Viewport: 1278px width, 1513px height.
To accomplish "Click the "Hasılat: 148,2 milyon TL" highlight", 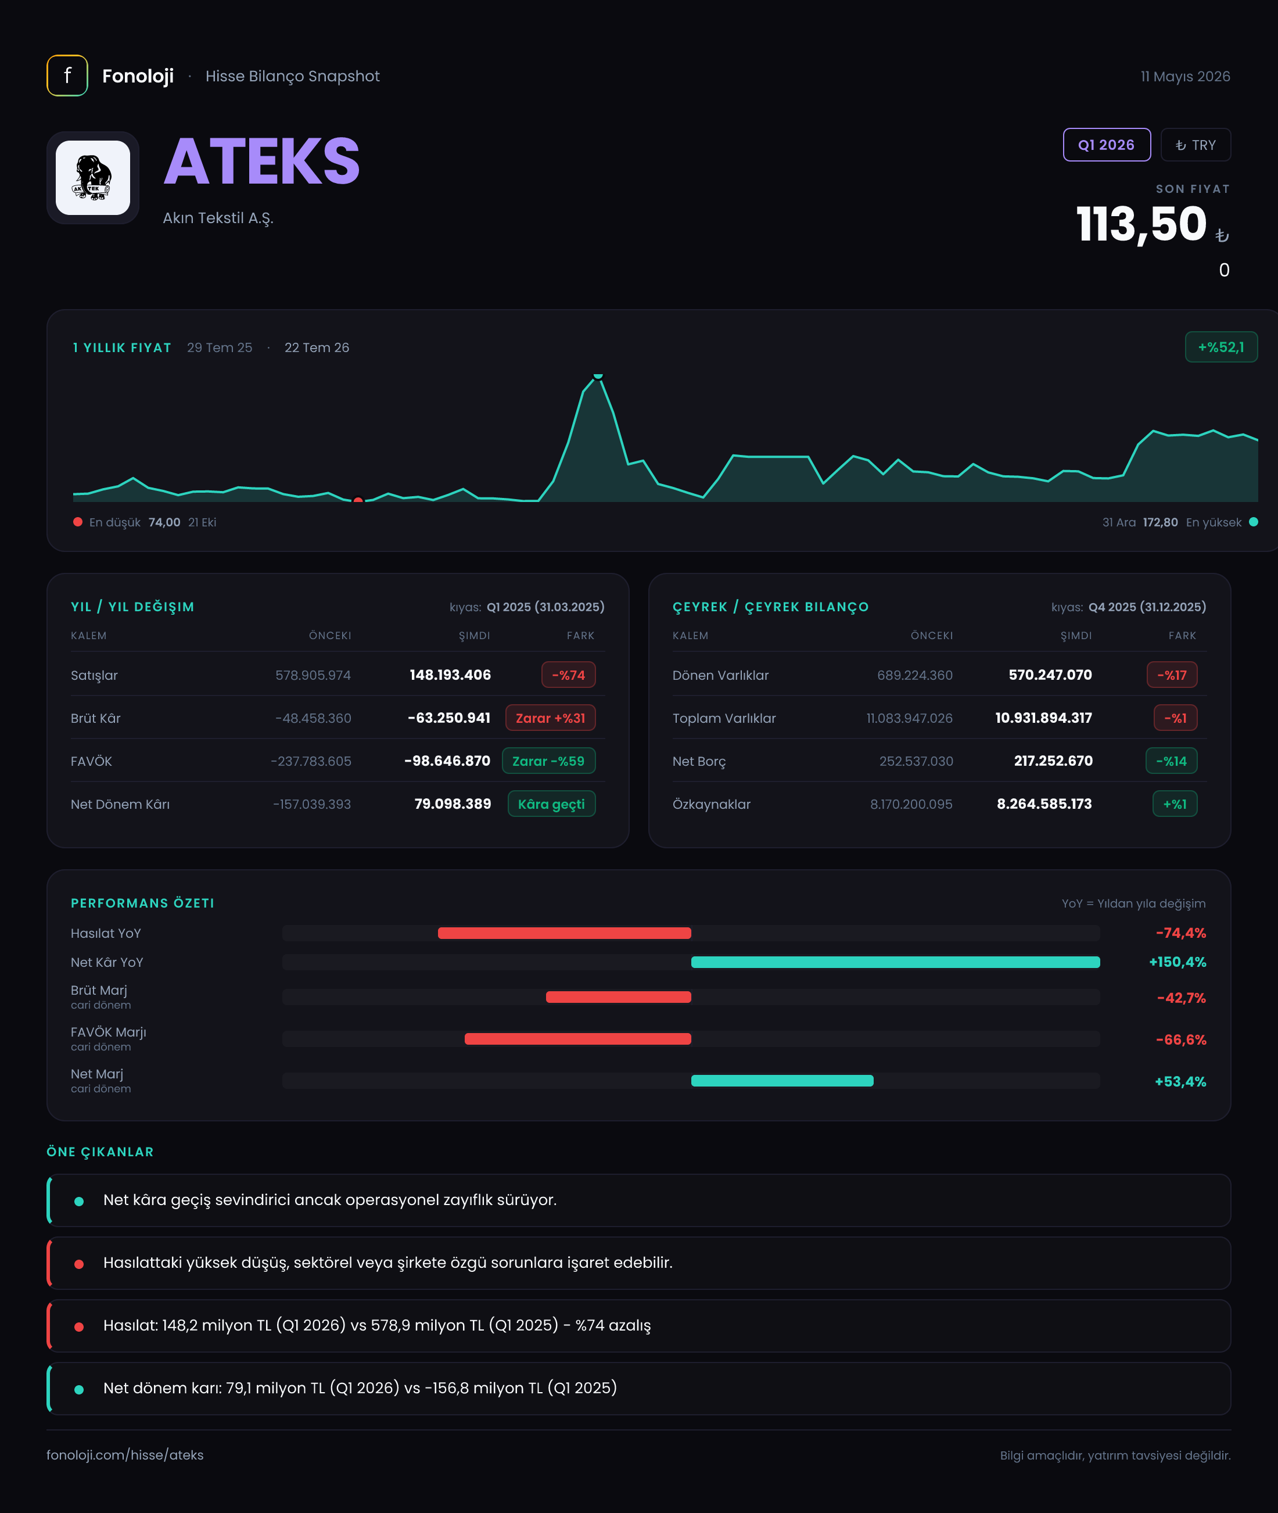I will coord(639,1325).
